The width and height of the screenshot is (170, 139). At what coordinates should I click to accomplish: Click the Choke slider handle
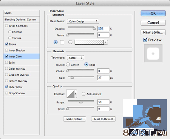pyautogui.click(x=68, y=71)
